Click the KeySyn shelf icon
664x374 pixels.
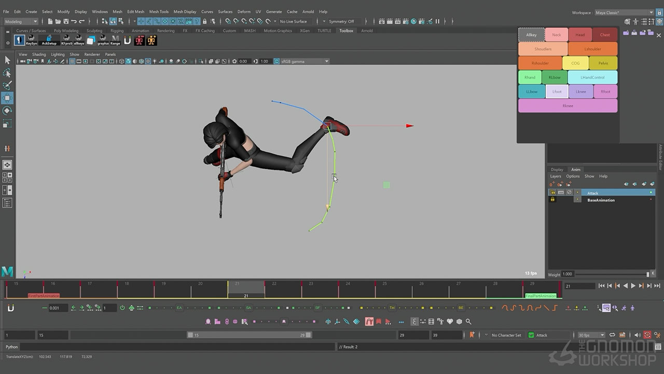click(32, 40)
